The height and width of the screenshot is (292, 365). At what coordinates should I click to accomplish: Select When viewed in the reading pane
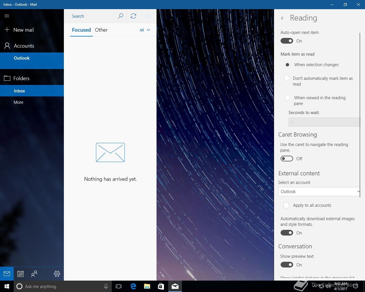pyautogui.click(x=287, y=98)
